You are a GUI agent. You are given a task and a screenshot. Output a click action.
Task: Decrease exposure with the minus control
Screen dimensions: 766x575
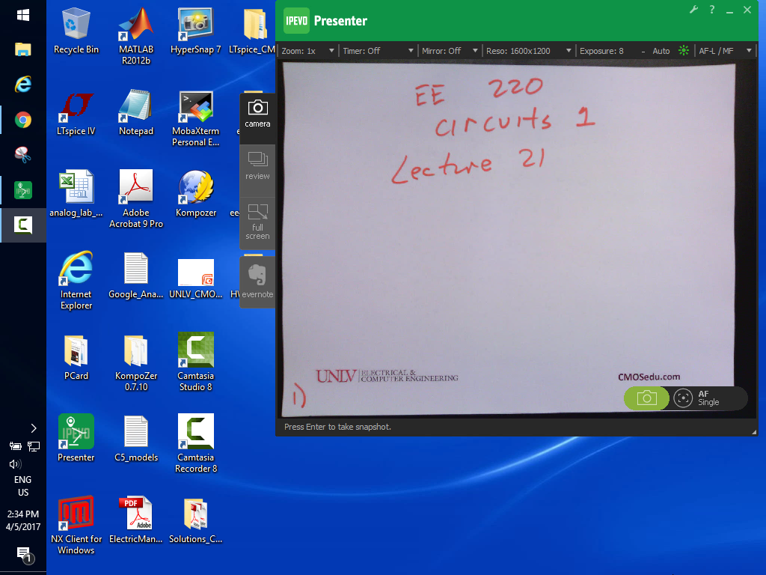pyautogui.click(x=643, y=51)
